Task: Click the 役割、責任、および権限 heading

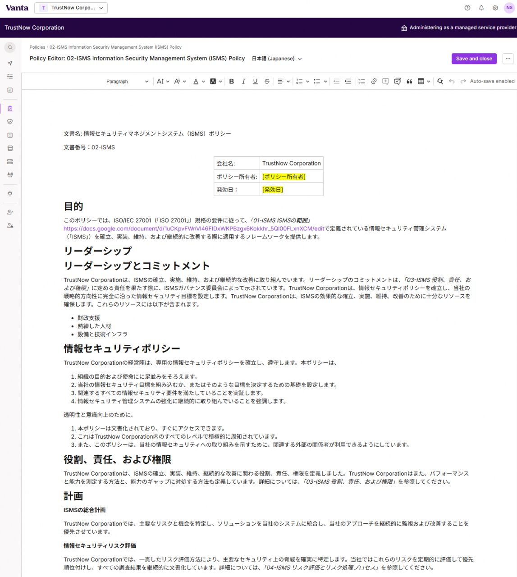Action: click(x=117, y=459)
